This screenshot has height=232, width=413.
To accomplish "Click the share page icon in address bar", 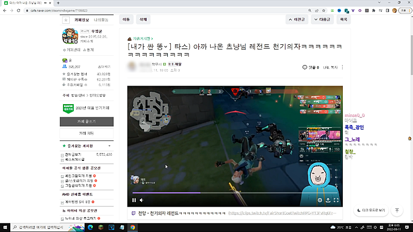I will point(316,10).
